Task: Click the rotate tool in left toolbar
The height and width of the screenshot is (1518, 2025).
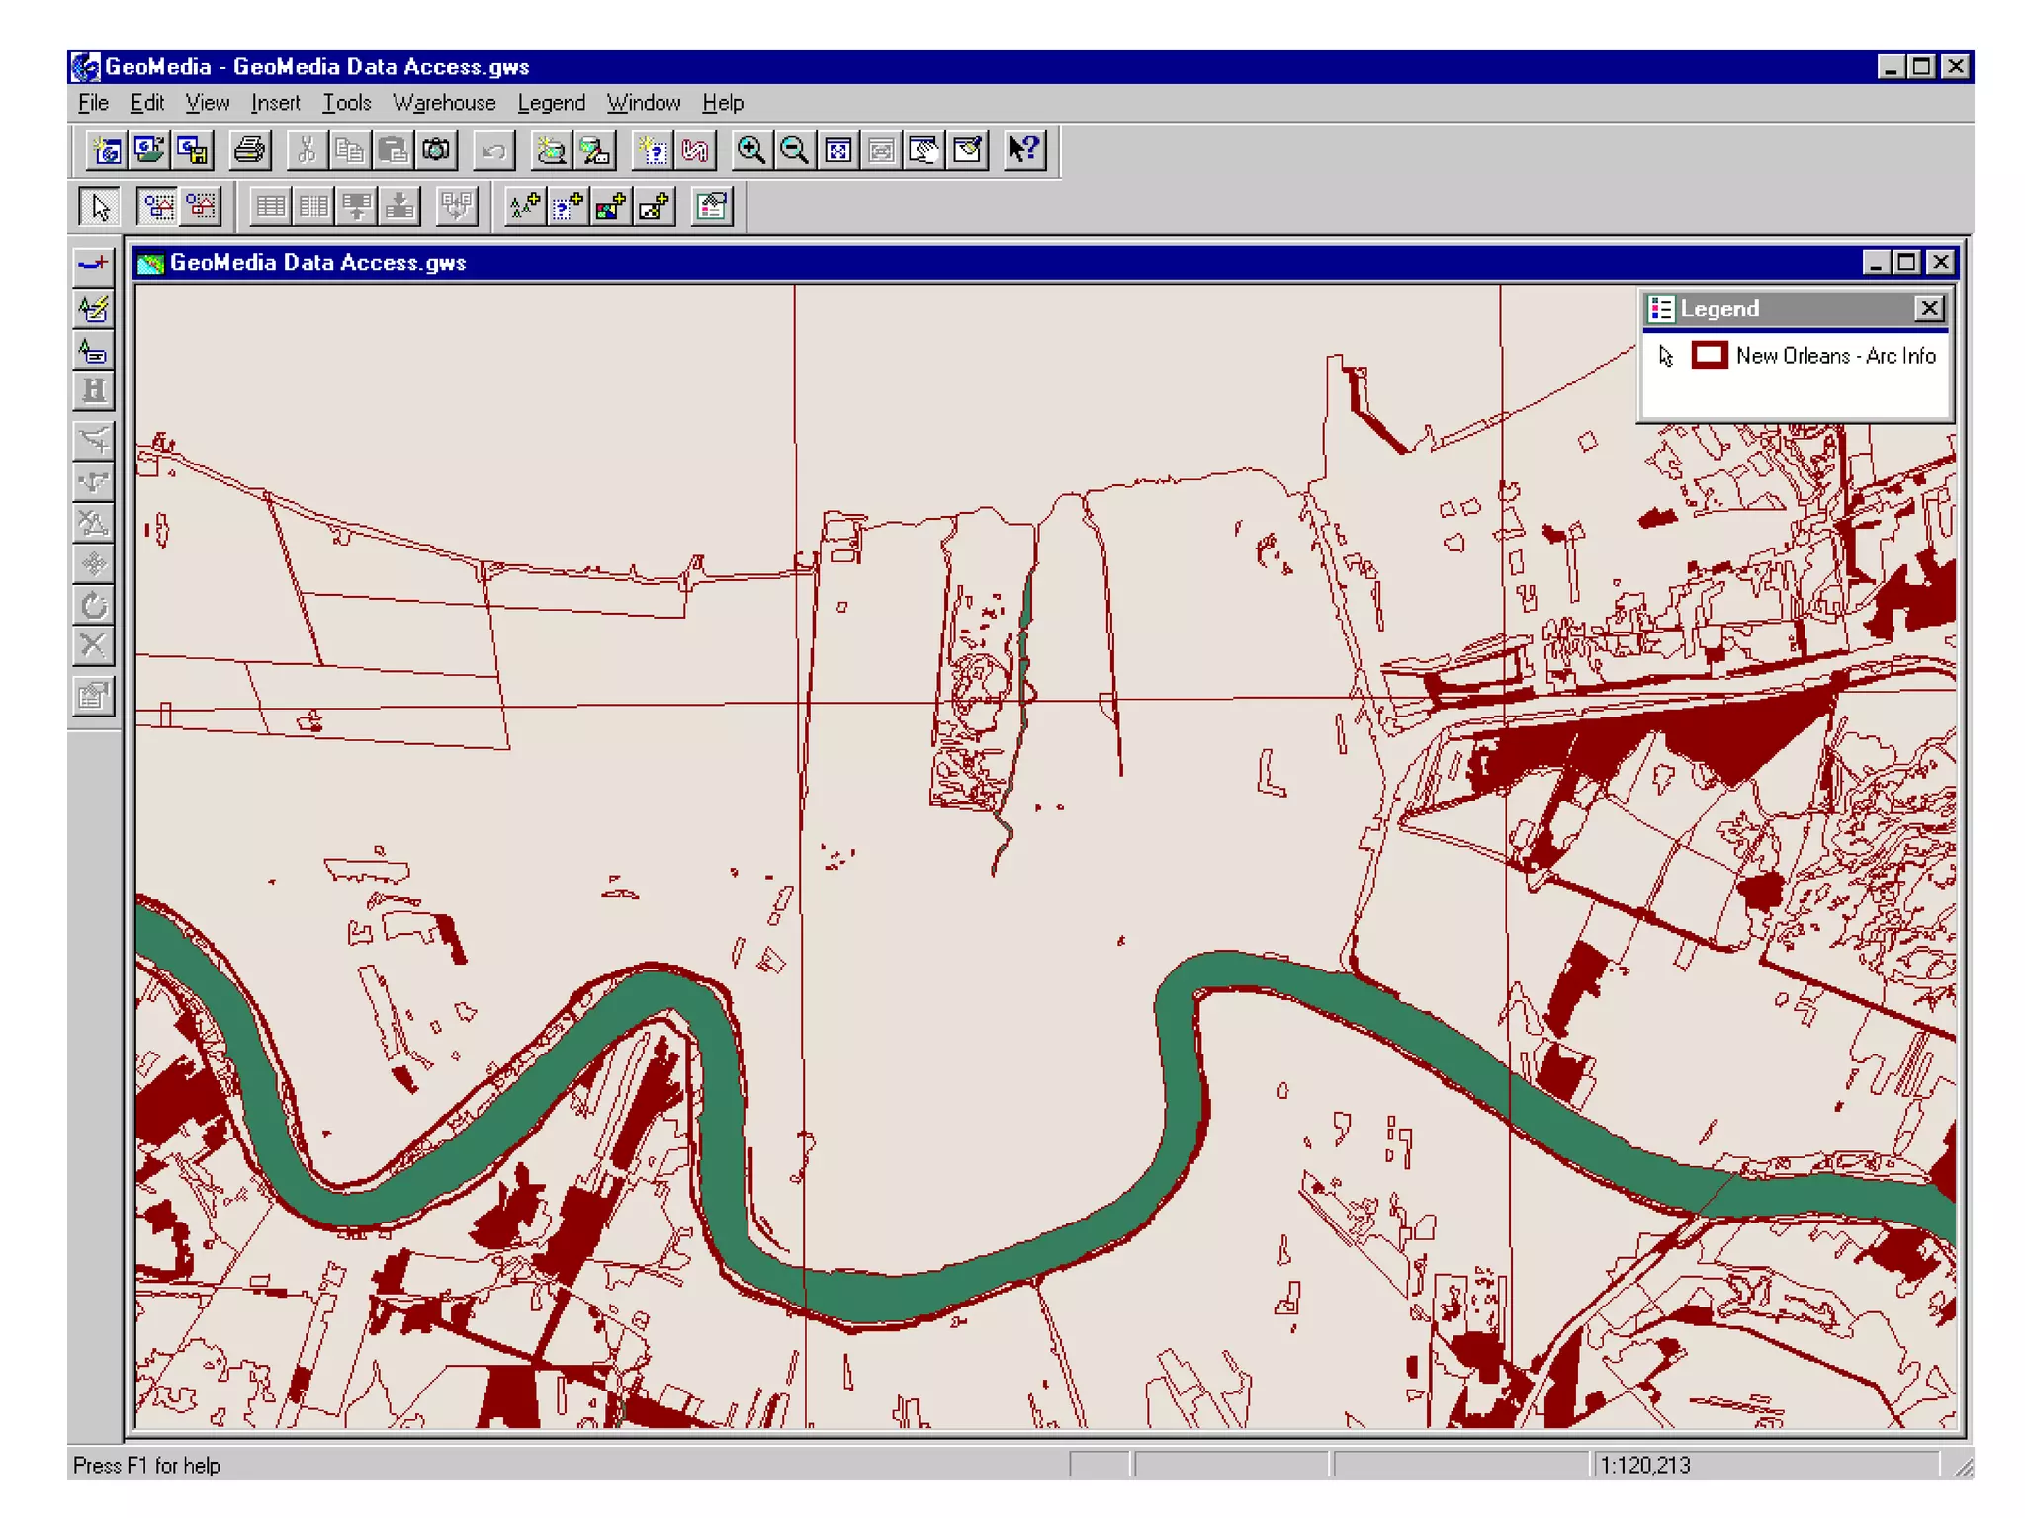Action: 94,605
